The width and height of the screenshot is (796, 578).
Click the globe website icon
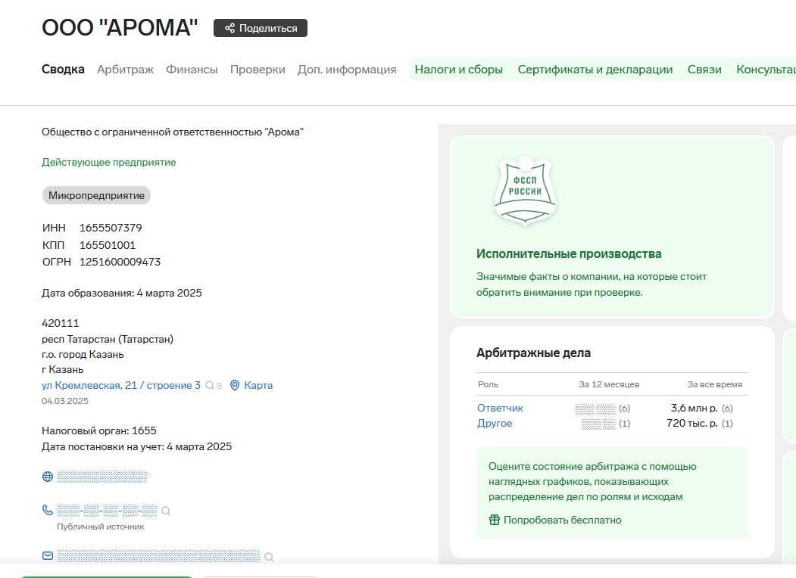pos(48,477)
